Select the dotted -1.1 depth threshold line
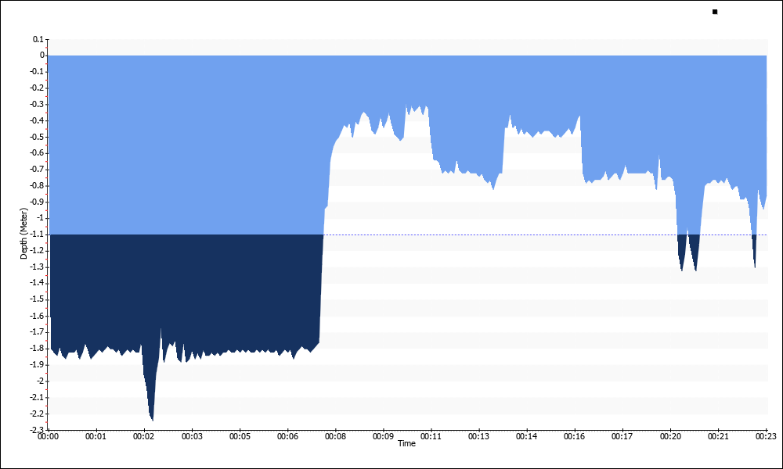The width and height of the screenshot is (783, 469). (544, 234)
